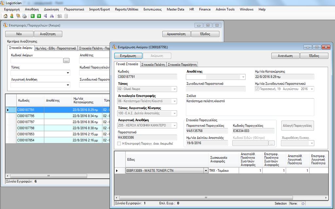
Task: Open the Αποθήκη menu
Action: 32,9
